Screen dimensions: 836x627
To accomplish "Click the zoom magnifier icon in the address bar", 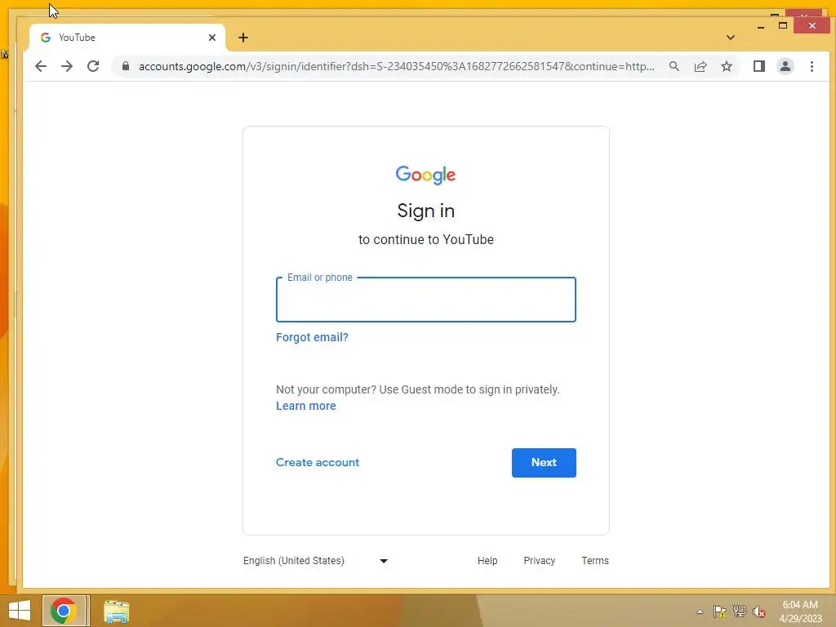I will click(x=674, y=66).
